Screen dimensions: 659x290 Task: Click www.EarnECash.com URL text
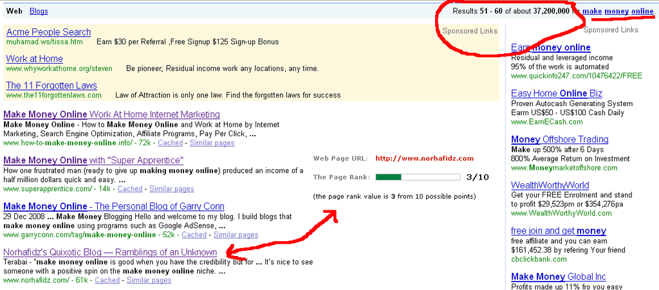click(x=547, y=122)
